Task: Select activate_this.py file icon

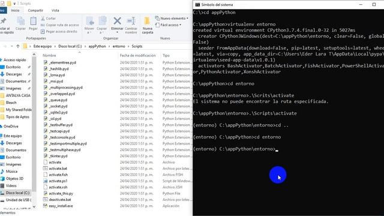Action: point(46,193)
